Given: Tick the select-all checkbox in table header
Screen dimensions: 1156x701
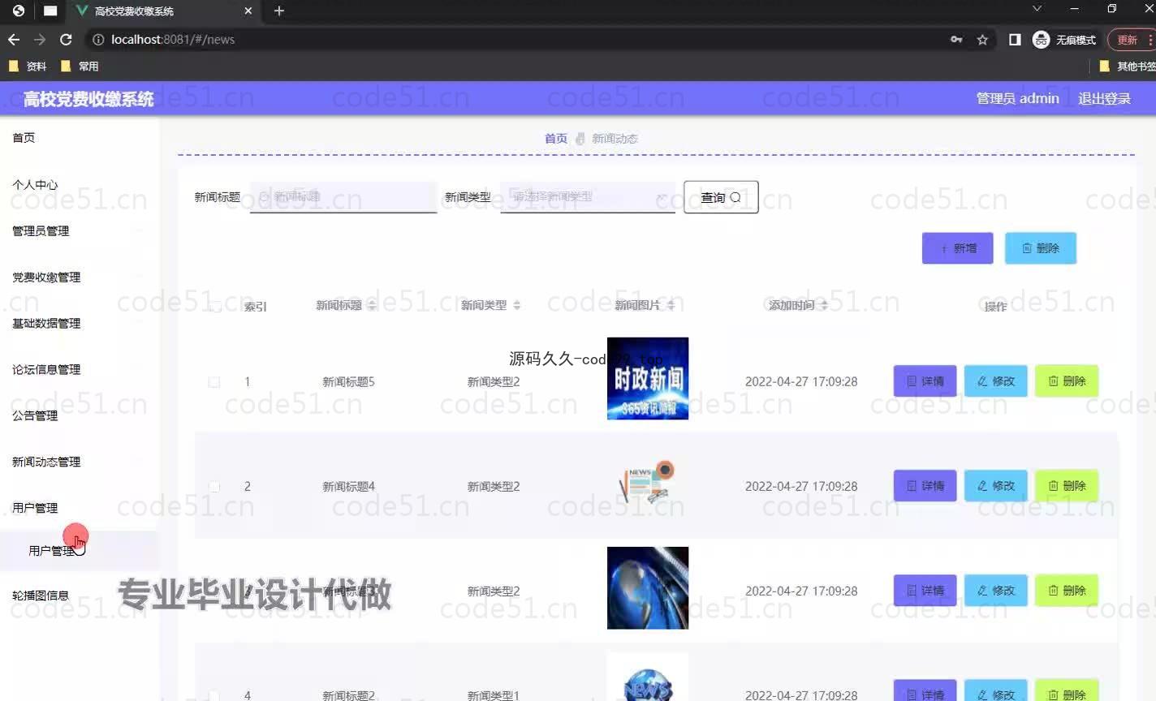Looking at the screenshot, I should 214,306.
